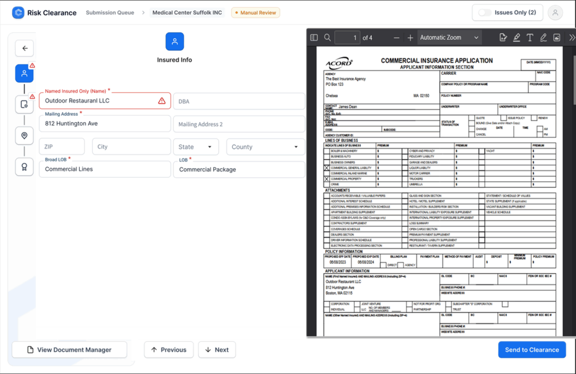Click the ZIP input field
The image size is (576, 374).
61,147
